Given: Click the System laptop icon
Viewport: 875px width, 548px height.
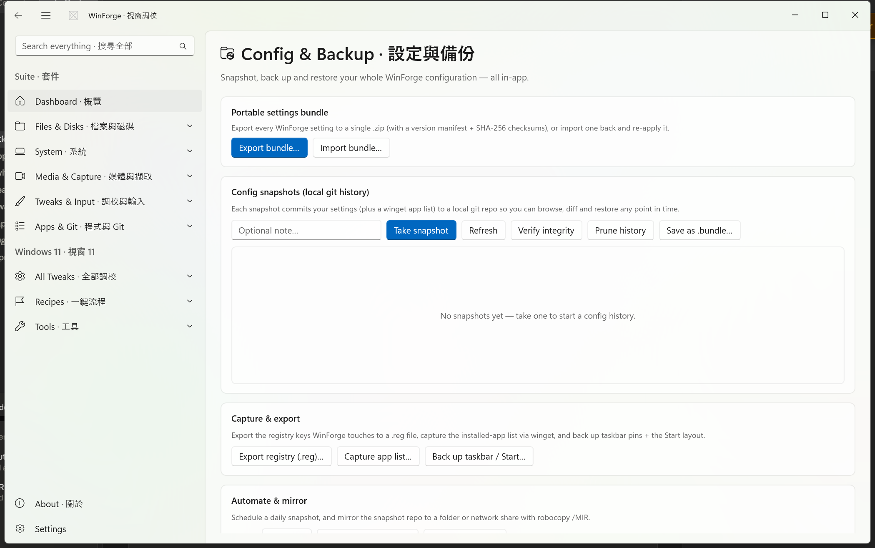Looking at the screenshot, I should pyautogui.click(x=20, y=151).
